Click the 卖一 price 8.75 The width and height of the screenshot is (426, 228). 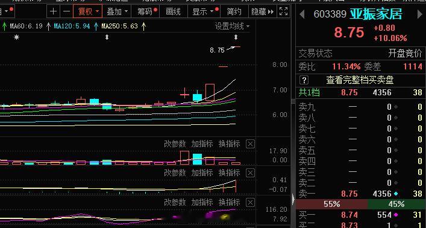click(349, 194)
